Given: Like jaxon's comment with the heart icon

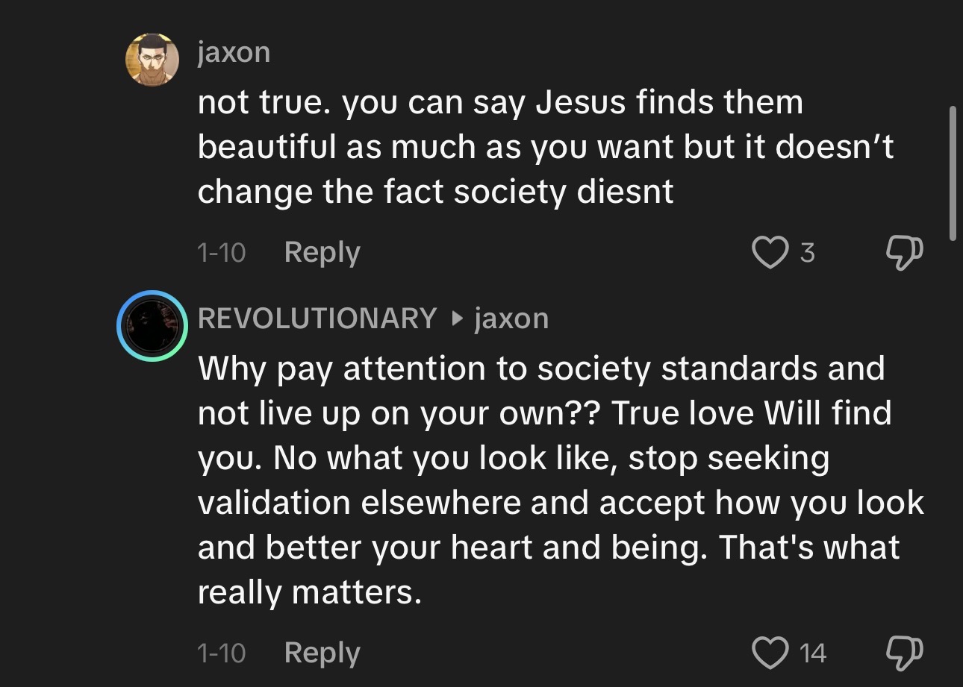Looking at the screenshot, I should tap(770, 253).
